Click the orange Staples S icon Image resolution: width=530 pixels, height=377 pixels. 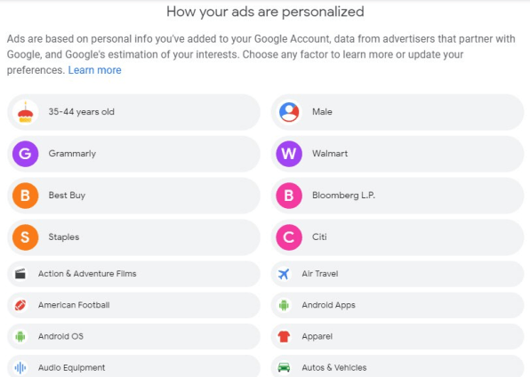point(26,237)
